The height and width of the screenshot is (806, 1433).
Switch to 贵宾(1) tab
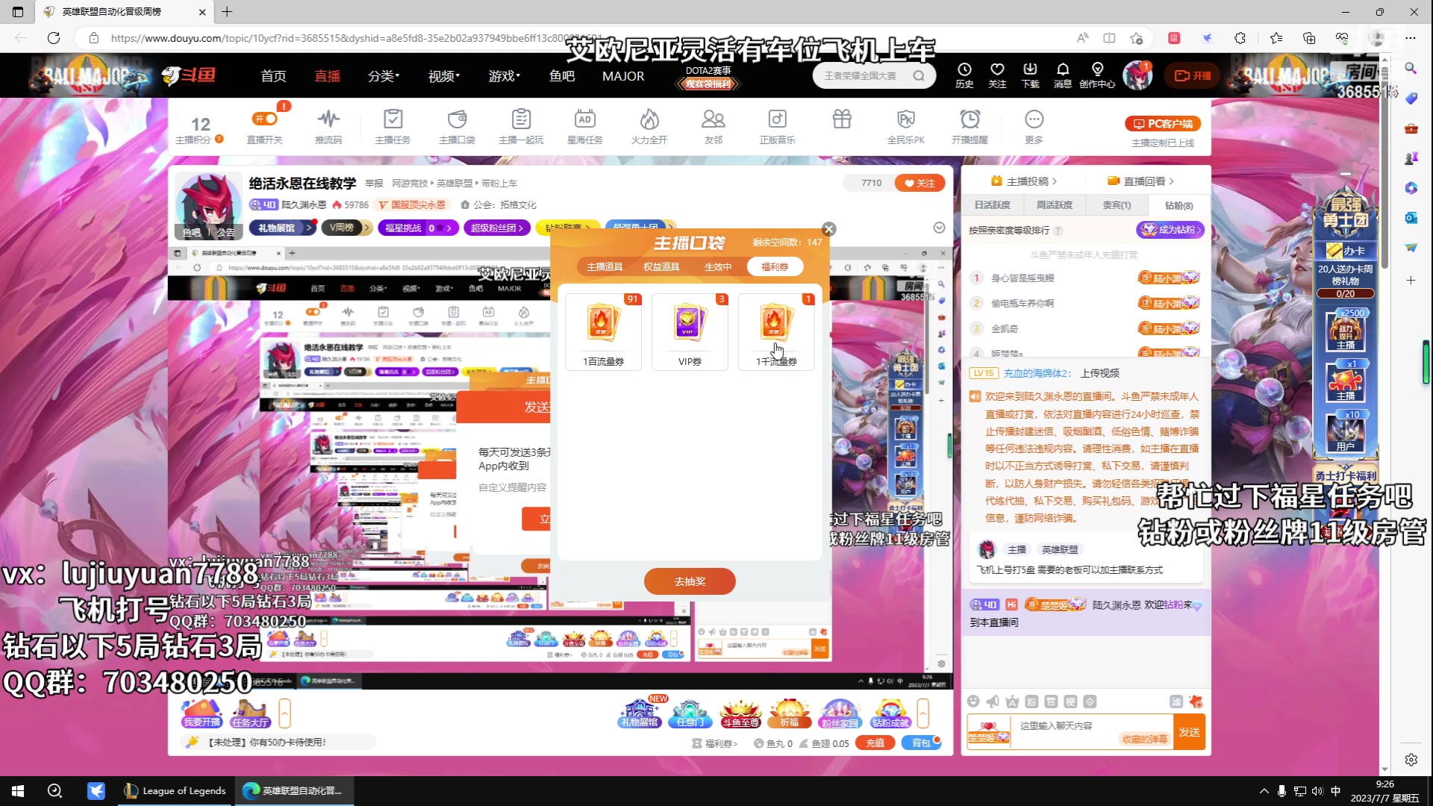(1117, 205)
